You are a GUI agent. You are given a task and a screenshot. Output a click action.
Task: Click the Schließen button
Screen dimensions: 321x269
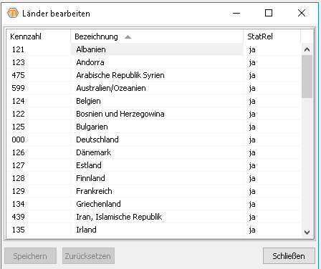click(x=289, y=256)
